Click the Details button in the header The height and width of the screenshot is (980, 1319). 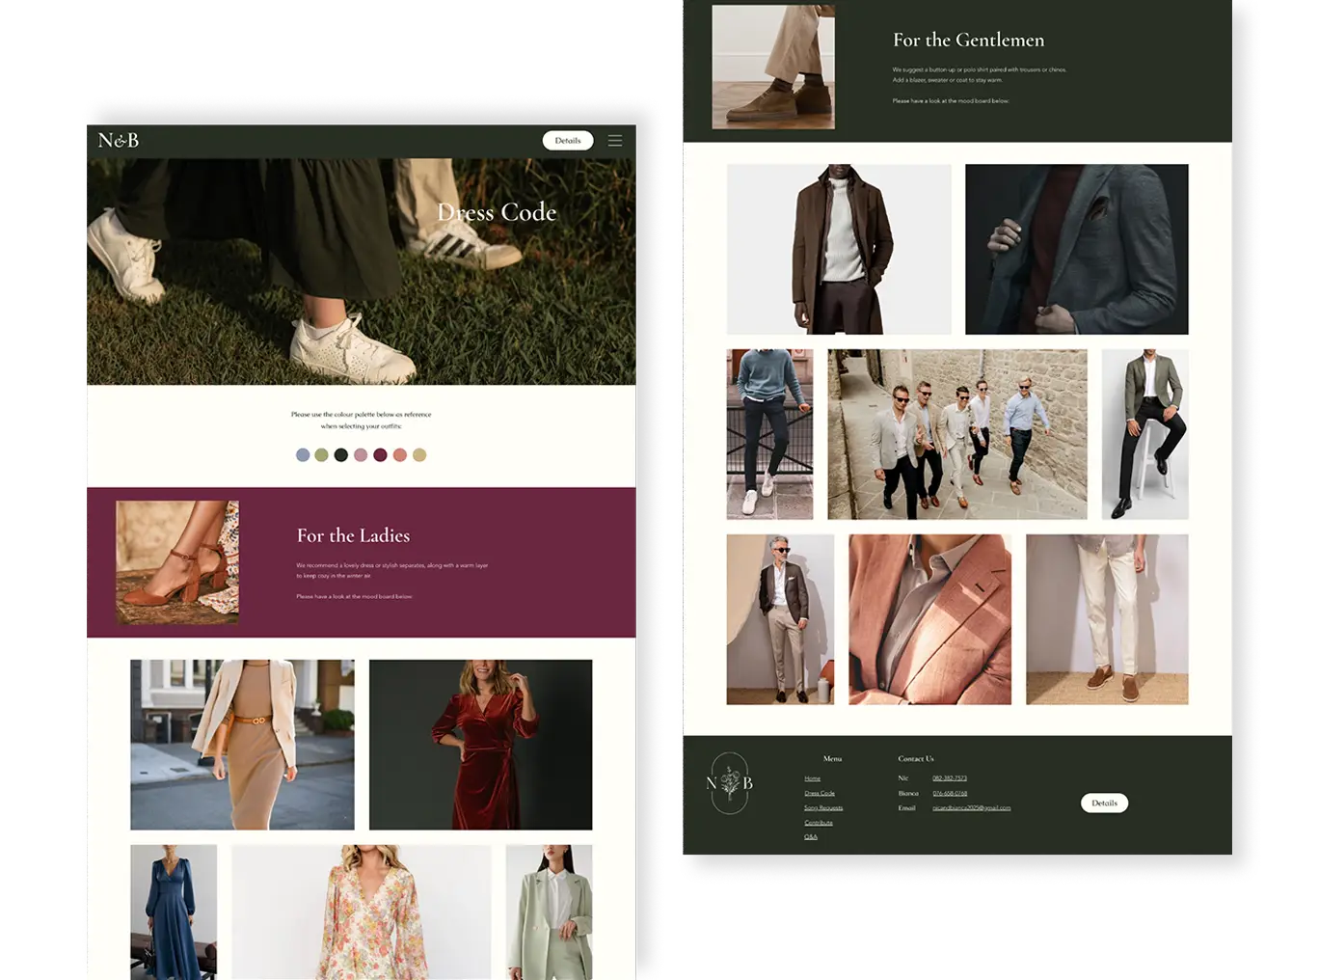tap(568, 141)
